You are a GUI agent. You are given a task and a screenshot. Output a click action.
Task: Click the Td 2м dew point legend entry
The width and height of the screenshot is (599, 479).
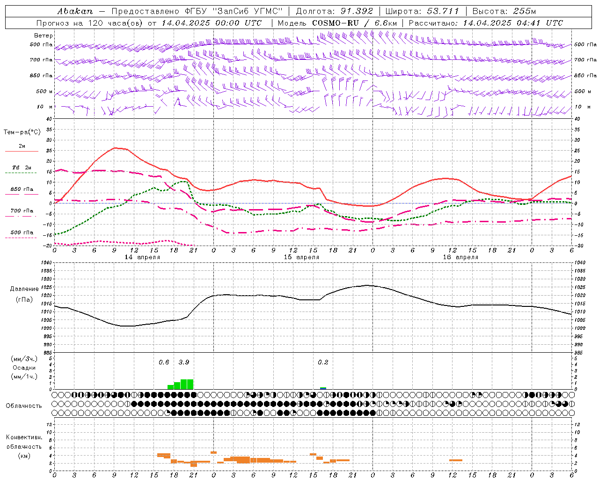click(x=22, y=167)
